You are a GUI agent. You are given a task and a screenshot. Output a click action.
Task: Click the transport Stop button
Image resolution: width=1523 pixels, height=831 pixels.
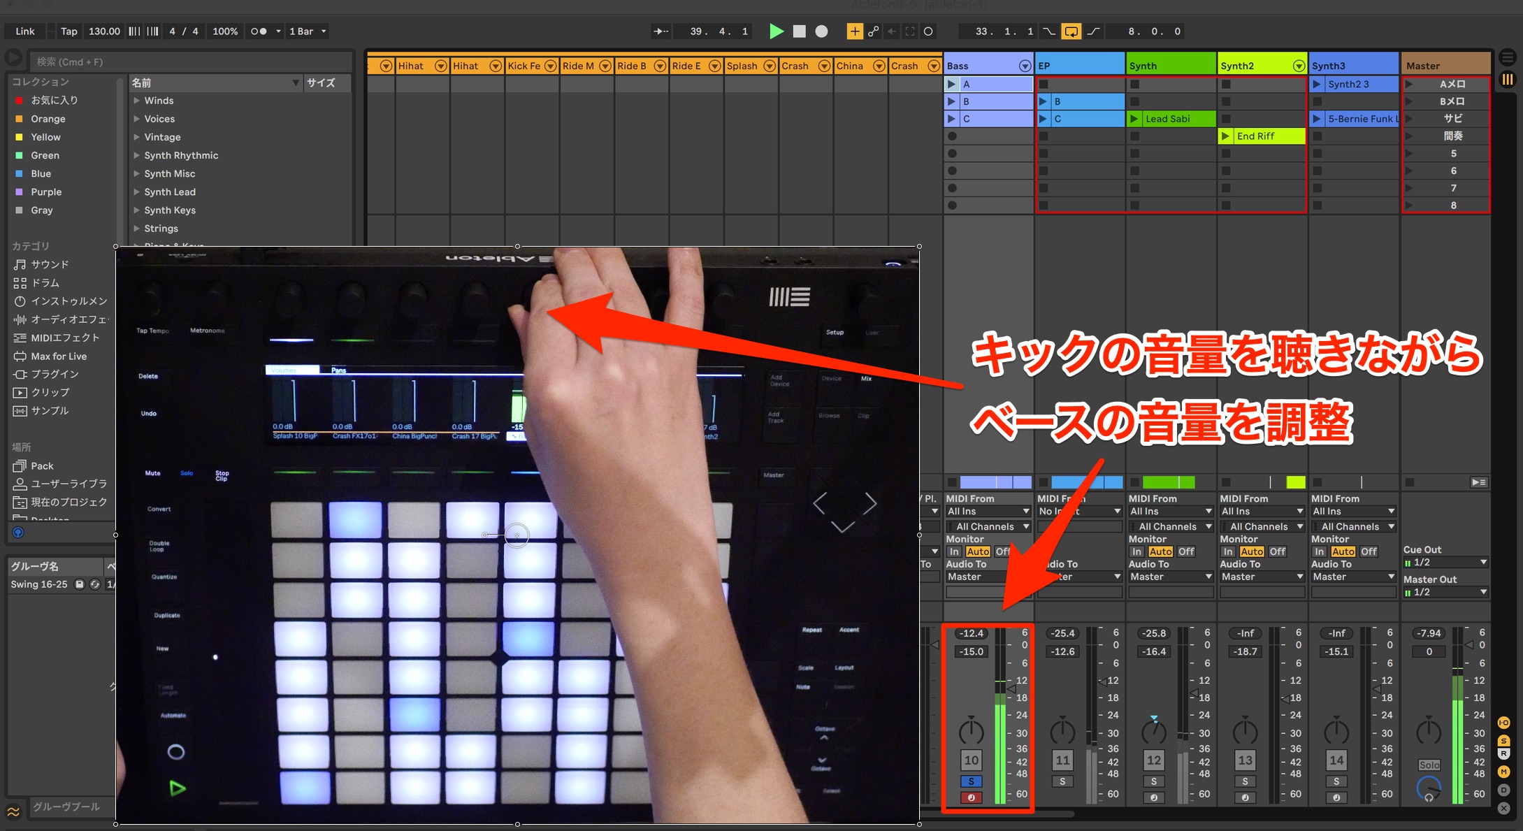point(800,31)
